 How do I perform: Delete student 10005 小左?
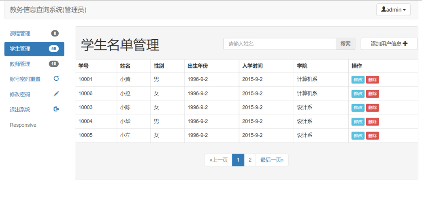372,136
